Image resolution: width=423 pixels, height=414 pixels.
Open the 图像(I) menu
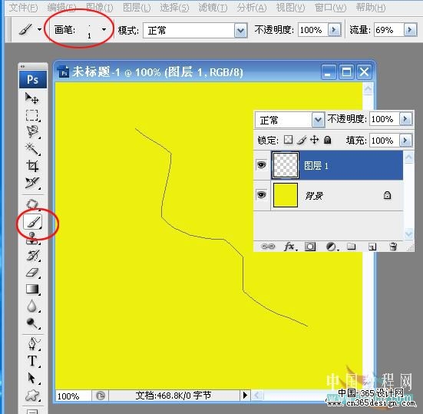coord(100,8)
